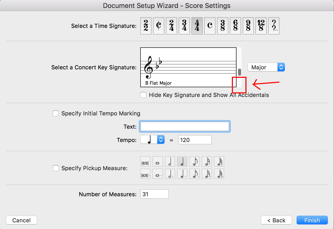Open the custom time signature option
Image resolution: width=334 pixels, height=229 pixels.
click(274, 26)
